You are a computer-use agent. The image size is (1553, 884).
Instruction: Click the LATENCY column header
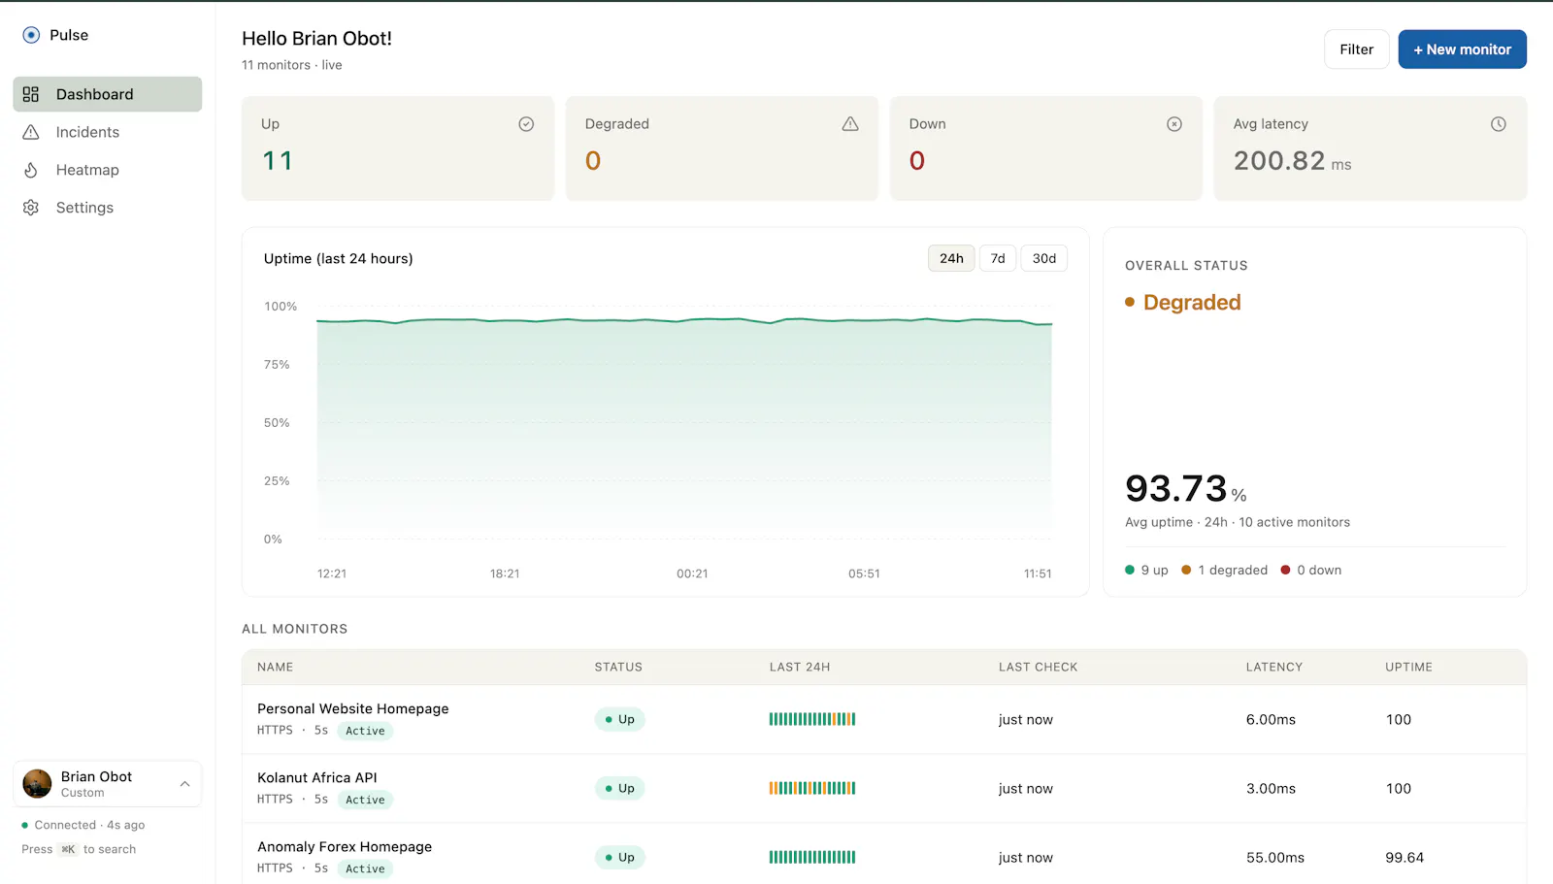[1274, 667]
